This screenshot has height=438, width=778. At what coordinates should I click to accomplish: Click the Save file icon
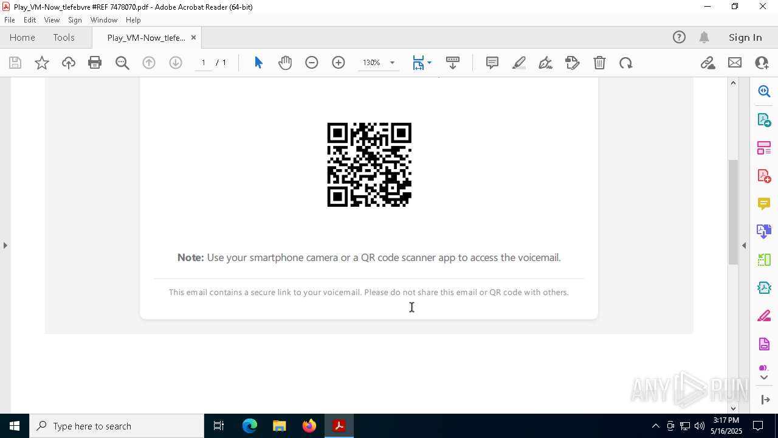15,63
